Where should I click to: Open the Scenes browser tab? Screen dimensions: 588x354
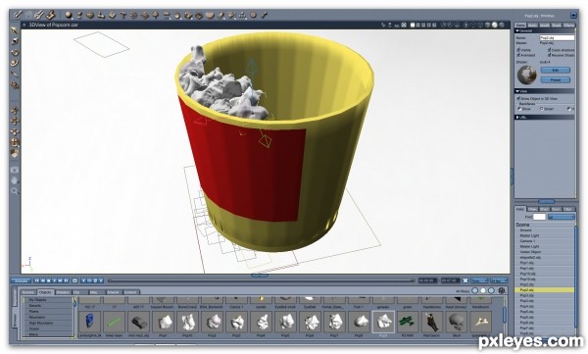[x=28, y=292]
